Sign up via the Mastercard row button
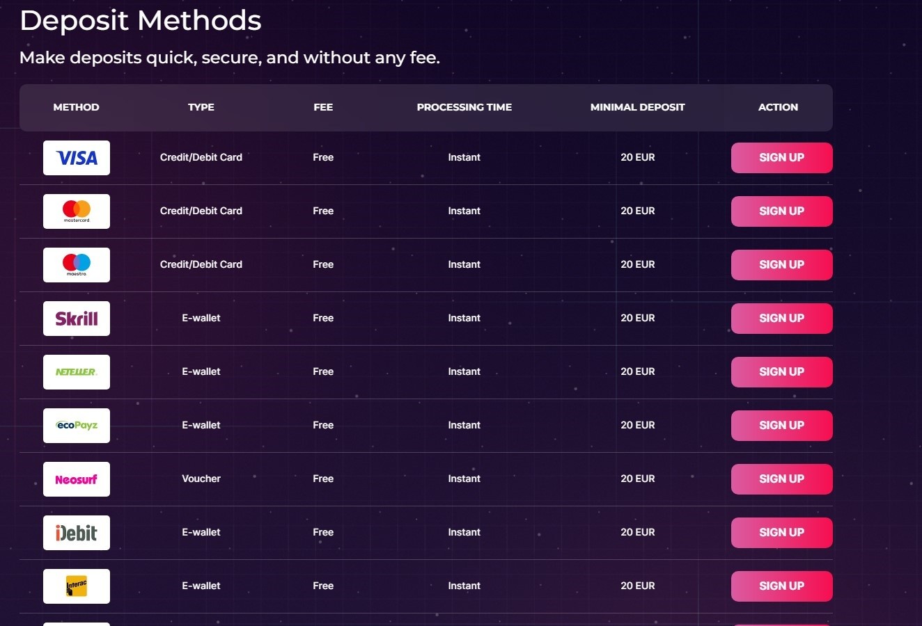 pos(781,211)
